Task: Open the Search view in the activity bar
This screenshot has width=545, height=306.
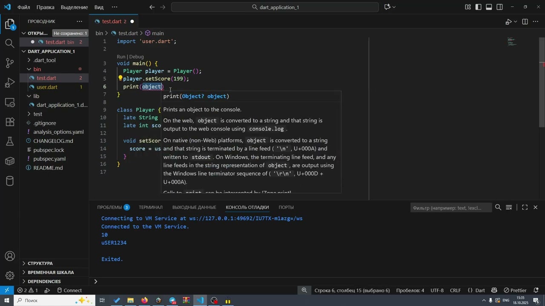Action: 10,43
